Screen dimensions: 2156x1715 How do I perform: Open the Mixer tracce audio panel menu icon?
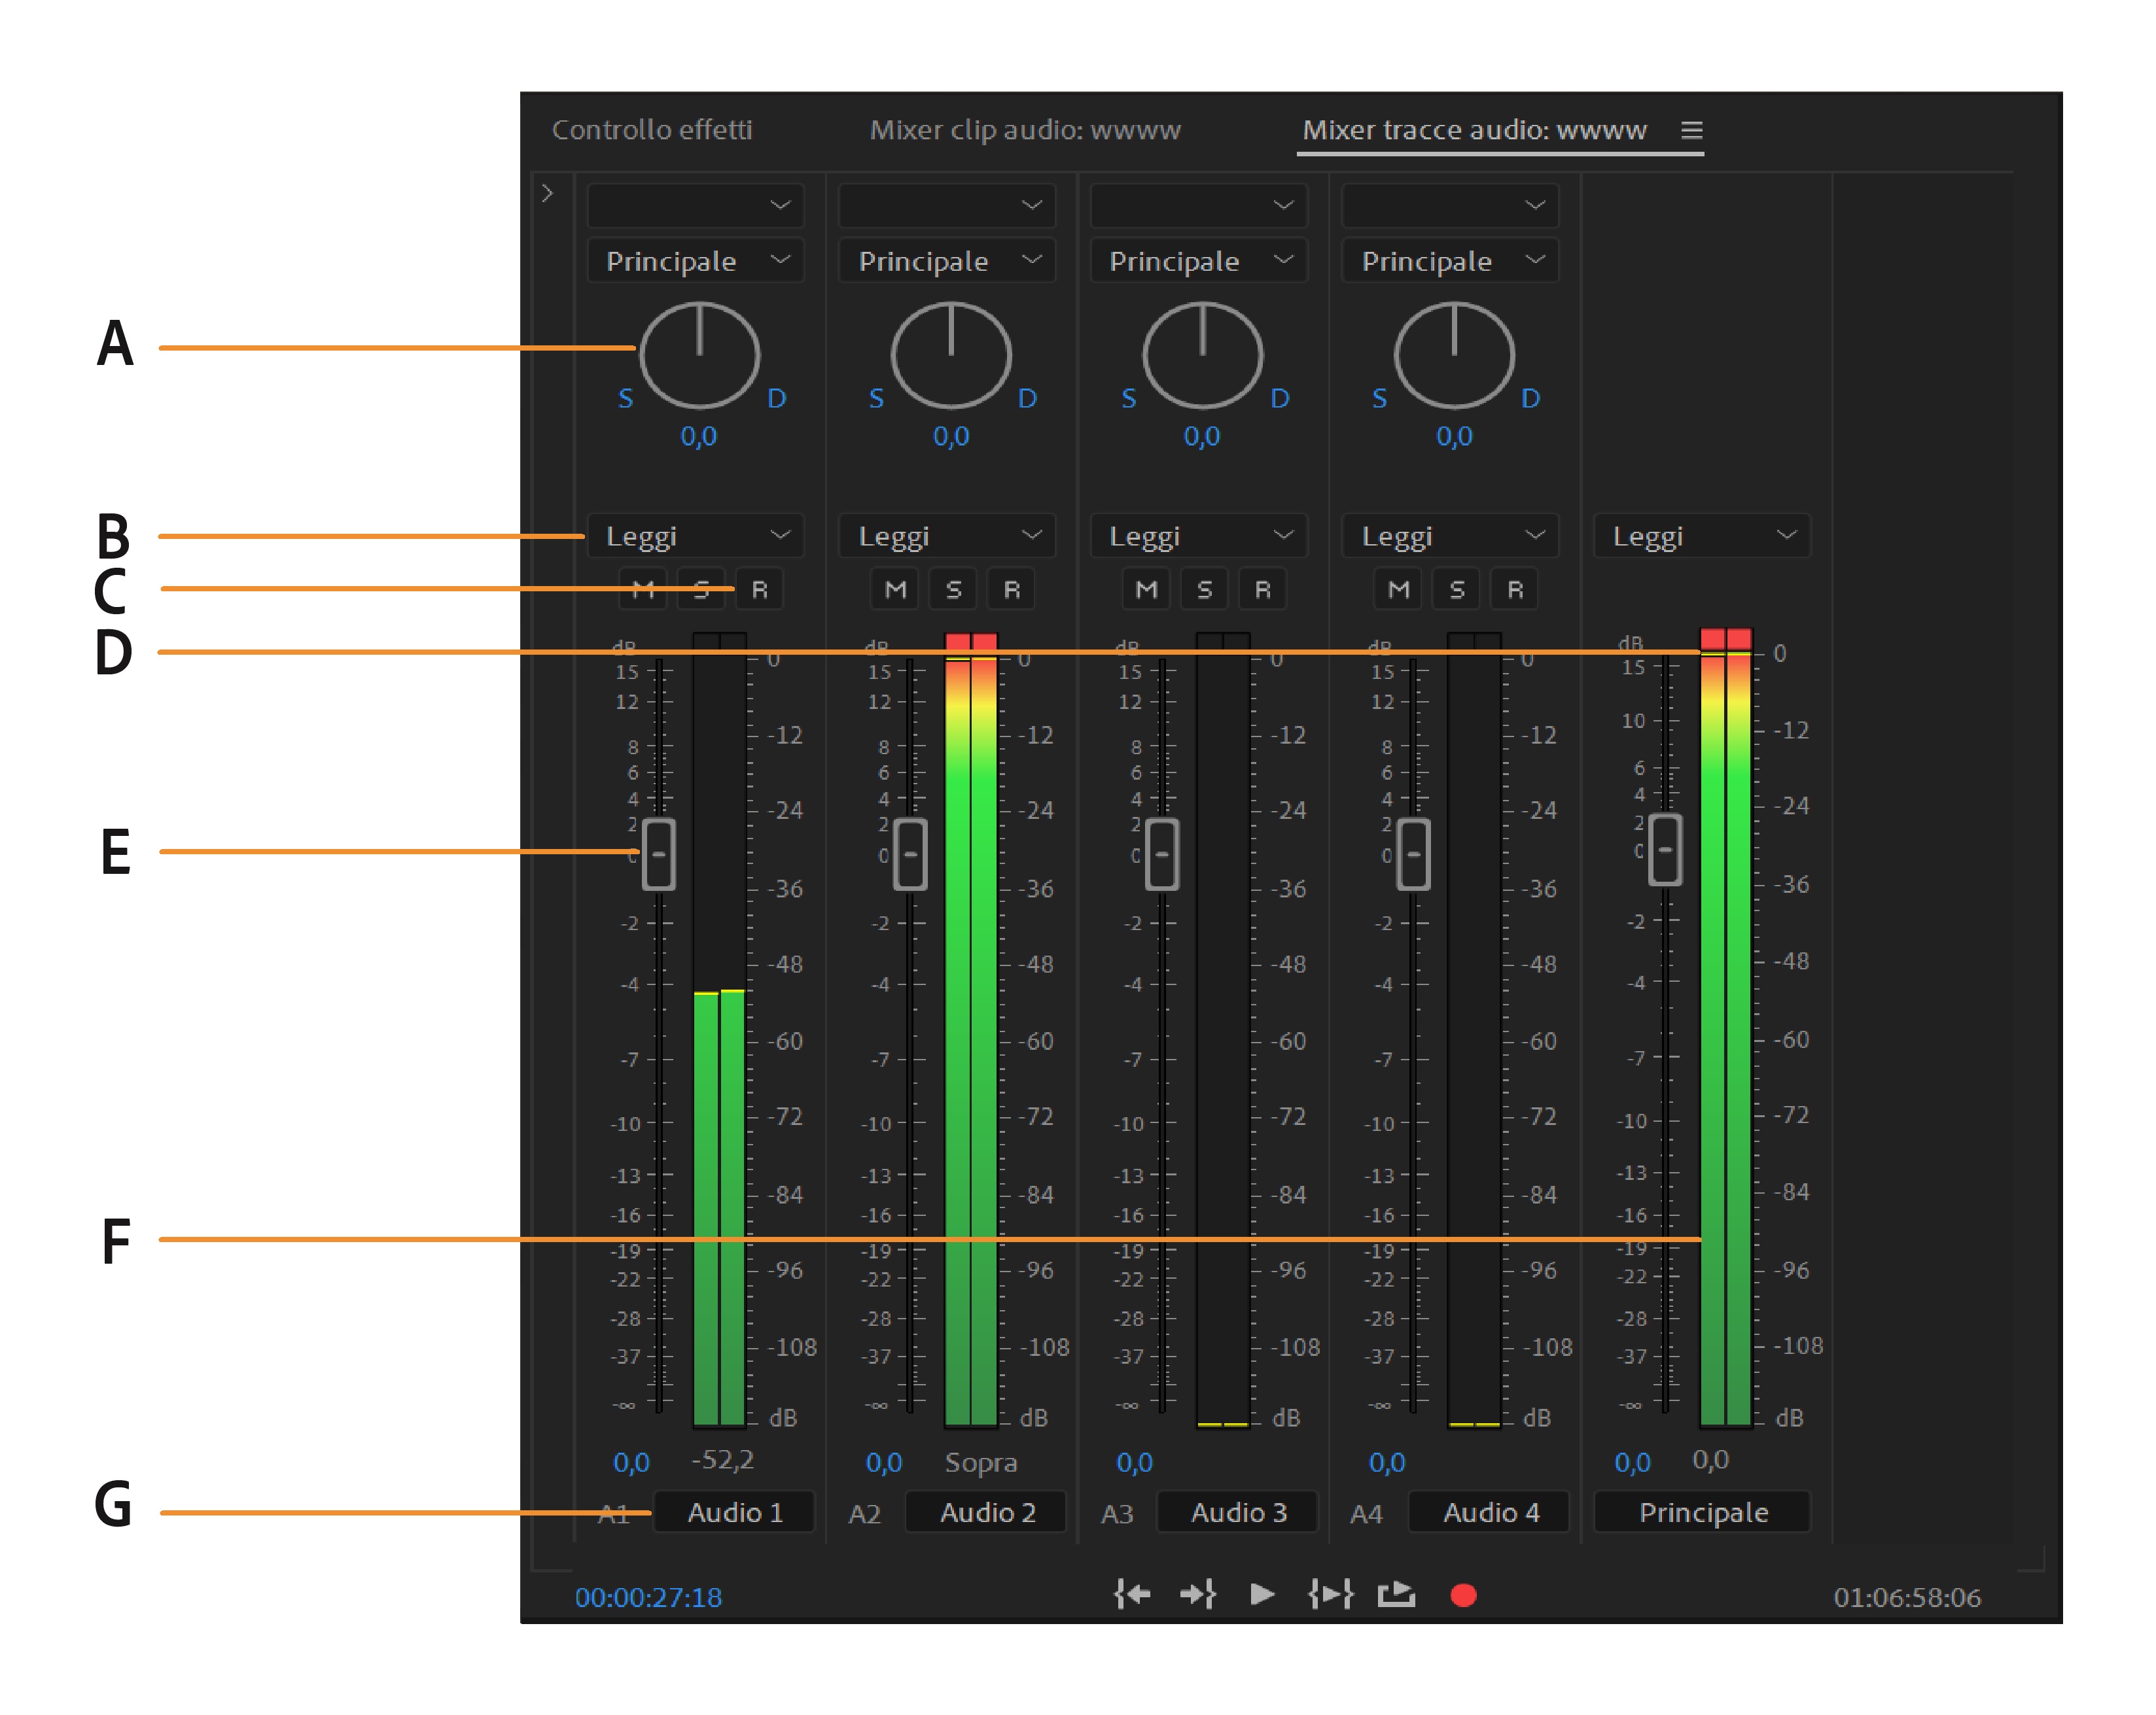(x=1691, y=130)
